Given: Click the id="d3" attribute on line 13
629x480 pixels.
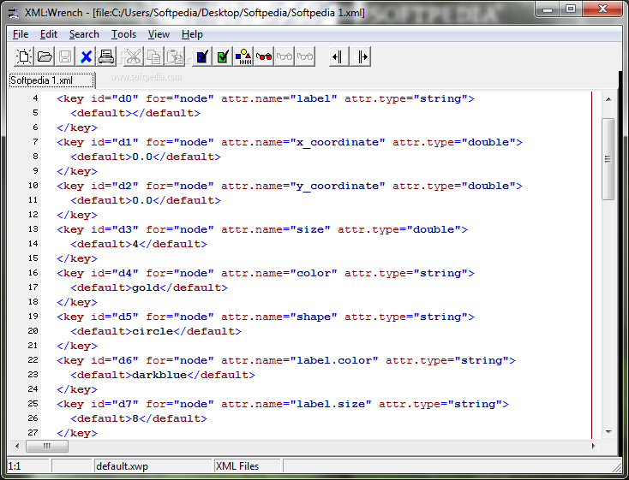Looking at the screenshot, I should tap(115, 229).
